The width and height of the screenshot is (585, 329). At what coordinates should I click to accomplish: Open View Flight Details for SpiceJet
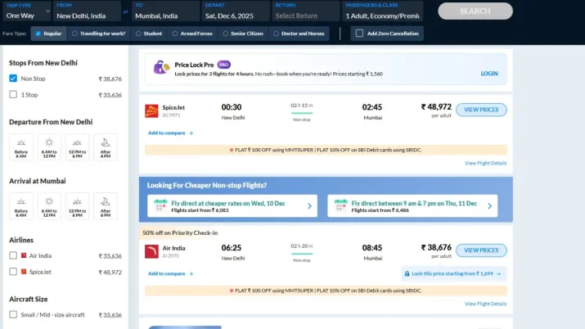pyautogui.click(x=485, y=163)
